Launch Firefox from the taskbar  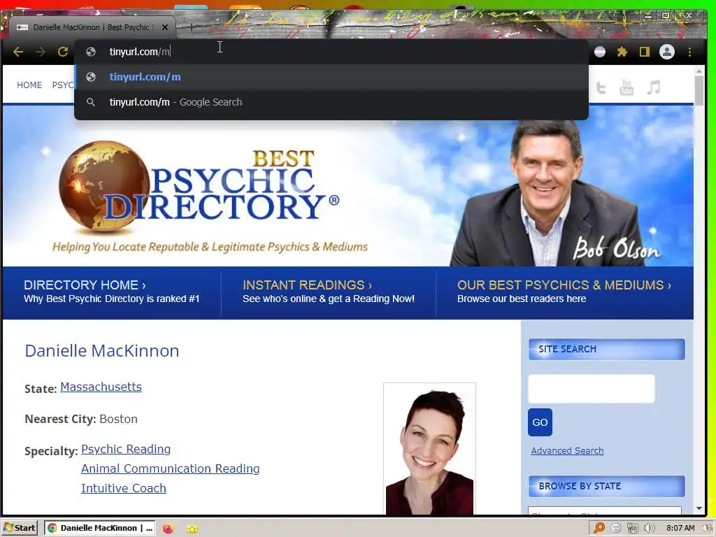click(168, 529)
